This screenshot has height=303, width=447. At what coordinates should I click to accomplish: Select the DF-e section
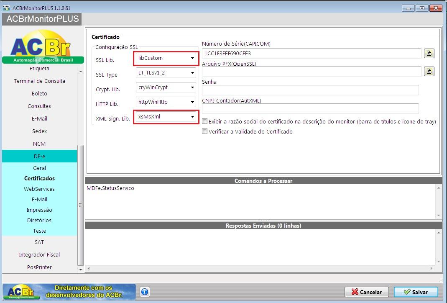pos(39,157)
